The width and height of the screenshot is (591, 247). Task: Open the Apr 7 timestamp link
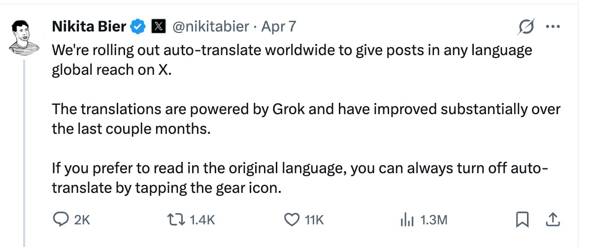click(x=279, y=27)
